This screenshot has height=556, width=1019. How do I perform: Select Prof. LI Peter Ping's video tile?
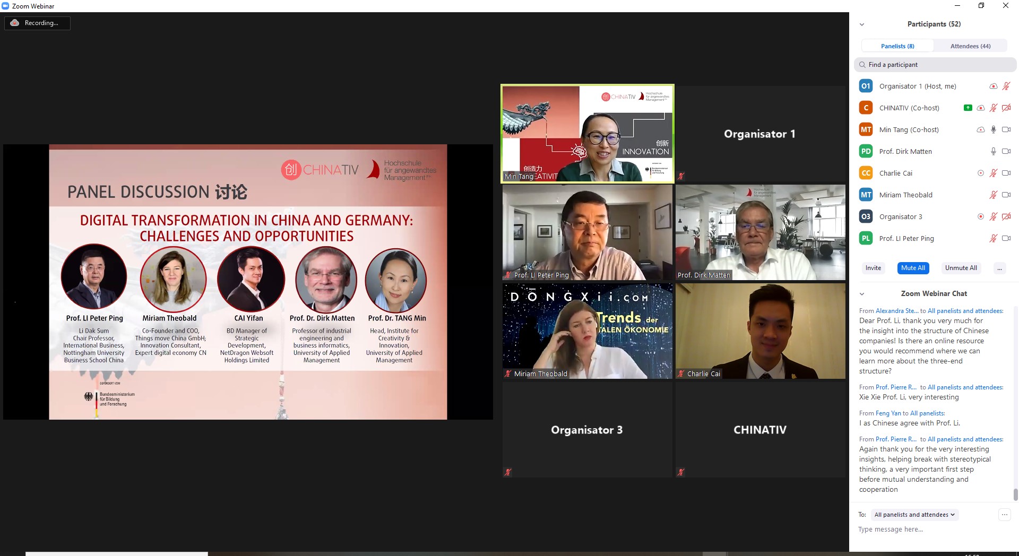[588, 232]
